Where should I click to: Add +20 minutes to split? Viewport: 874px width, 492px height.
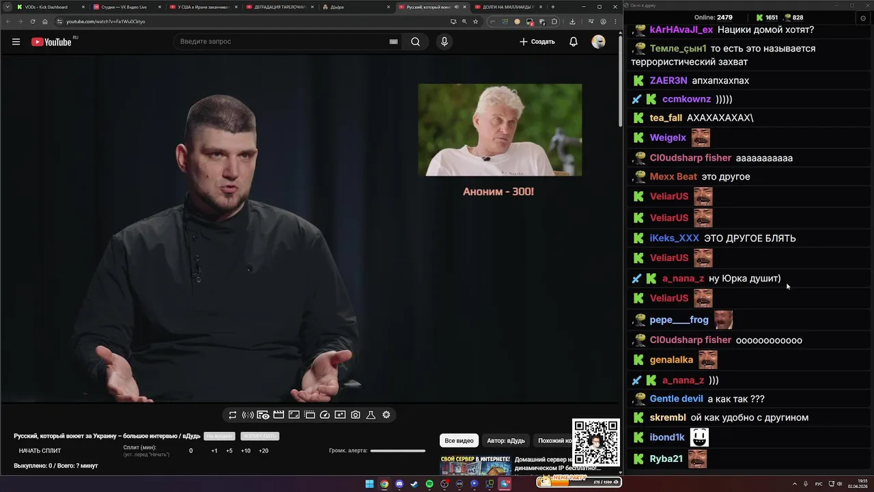click(x=264, y=451)
